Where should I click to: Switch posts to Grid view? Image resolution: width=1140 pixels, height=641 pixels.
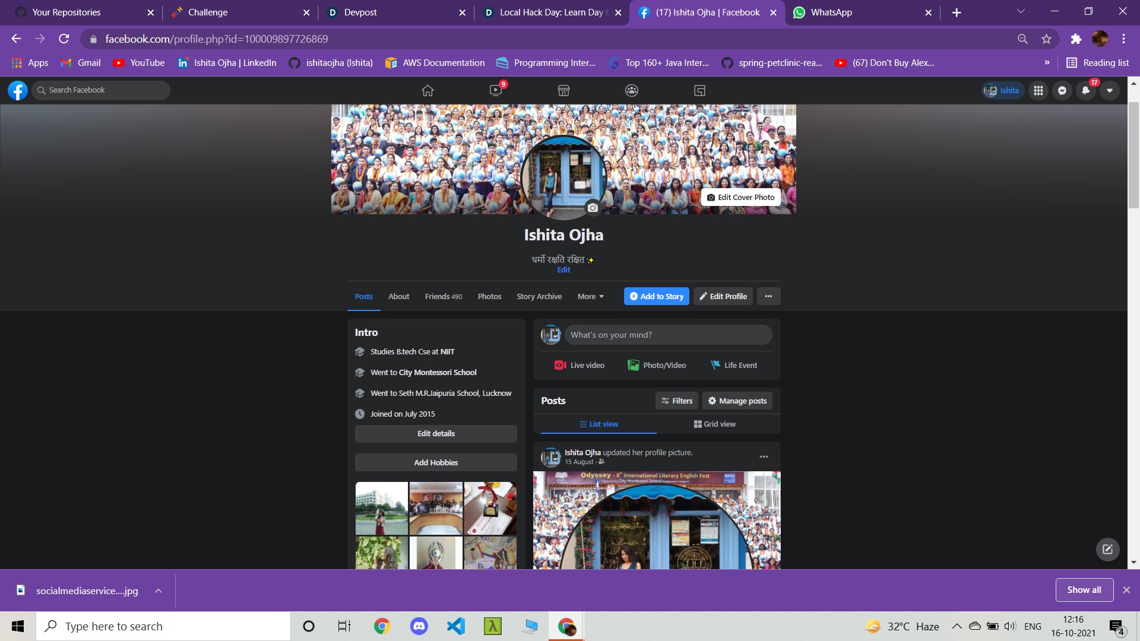click(x=715, y=424)
